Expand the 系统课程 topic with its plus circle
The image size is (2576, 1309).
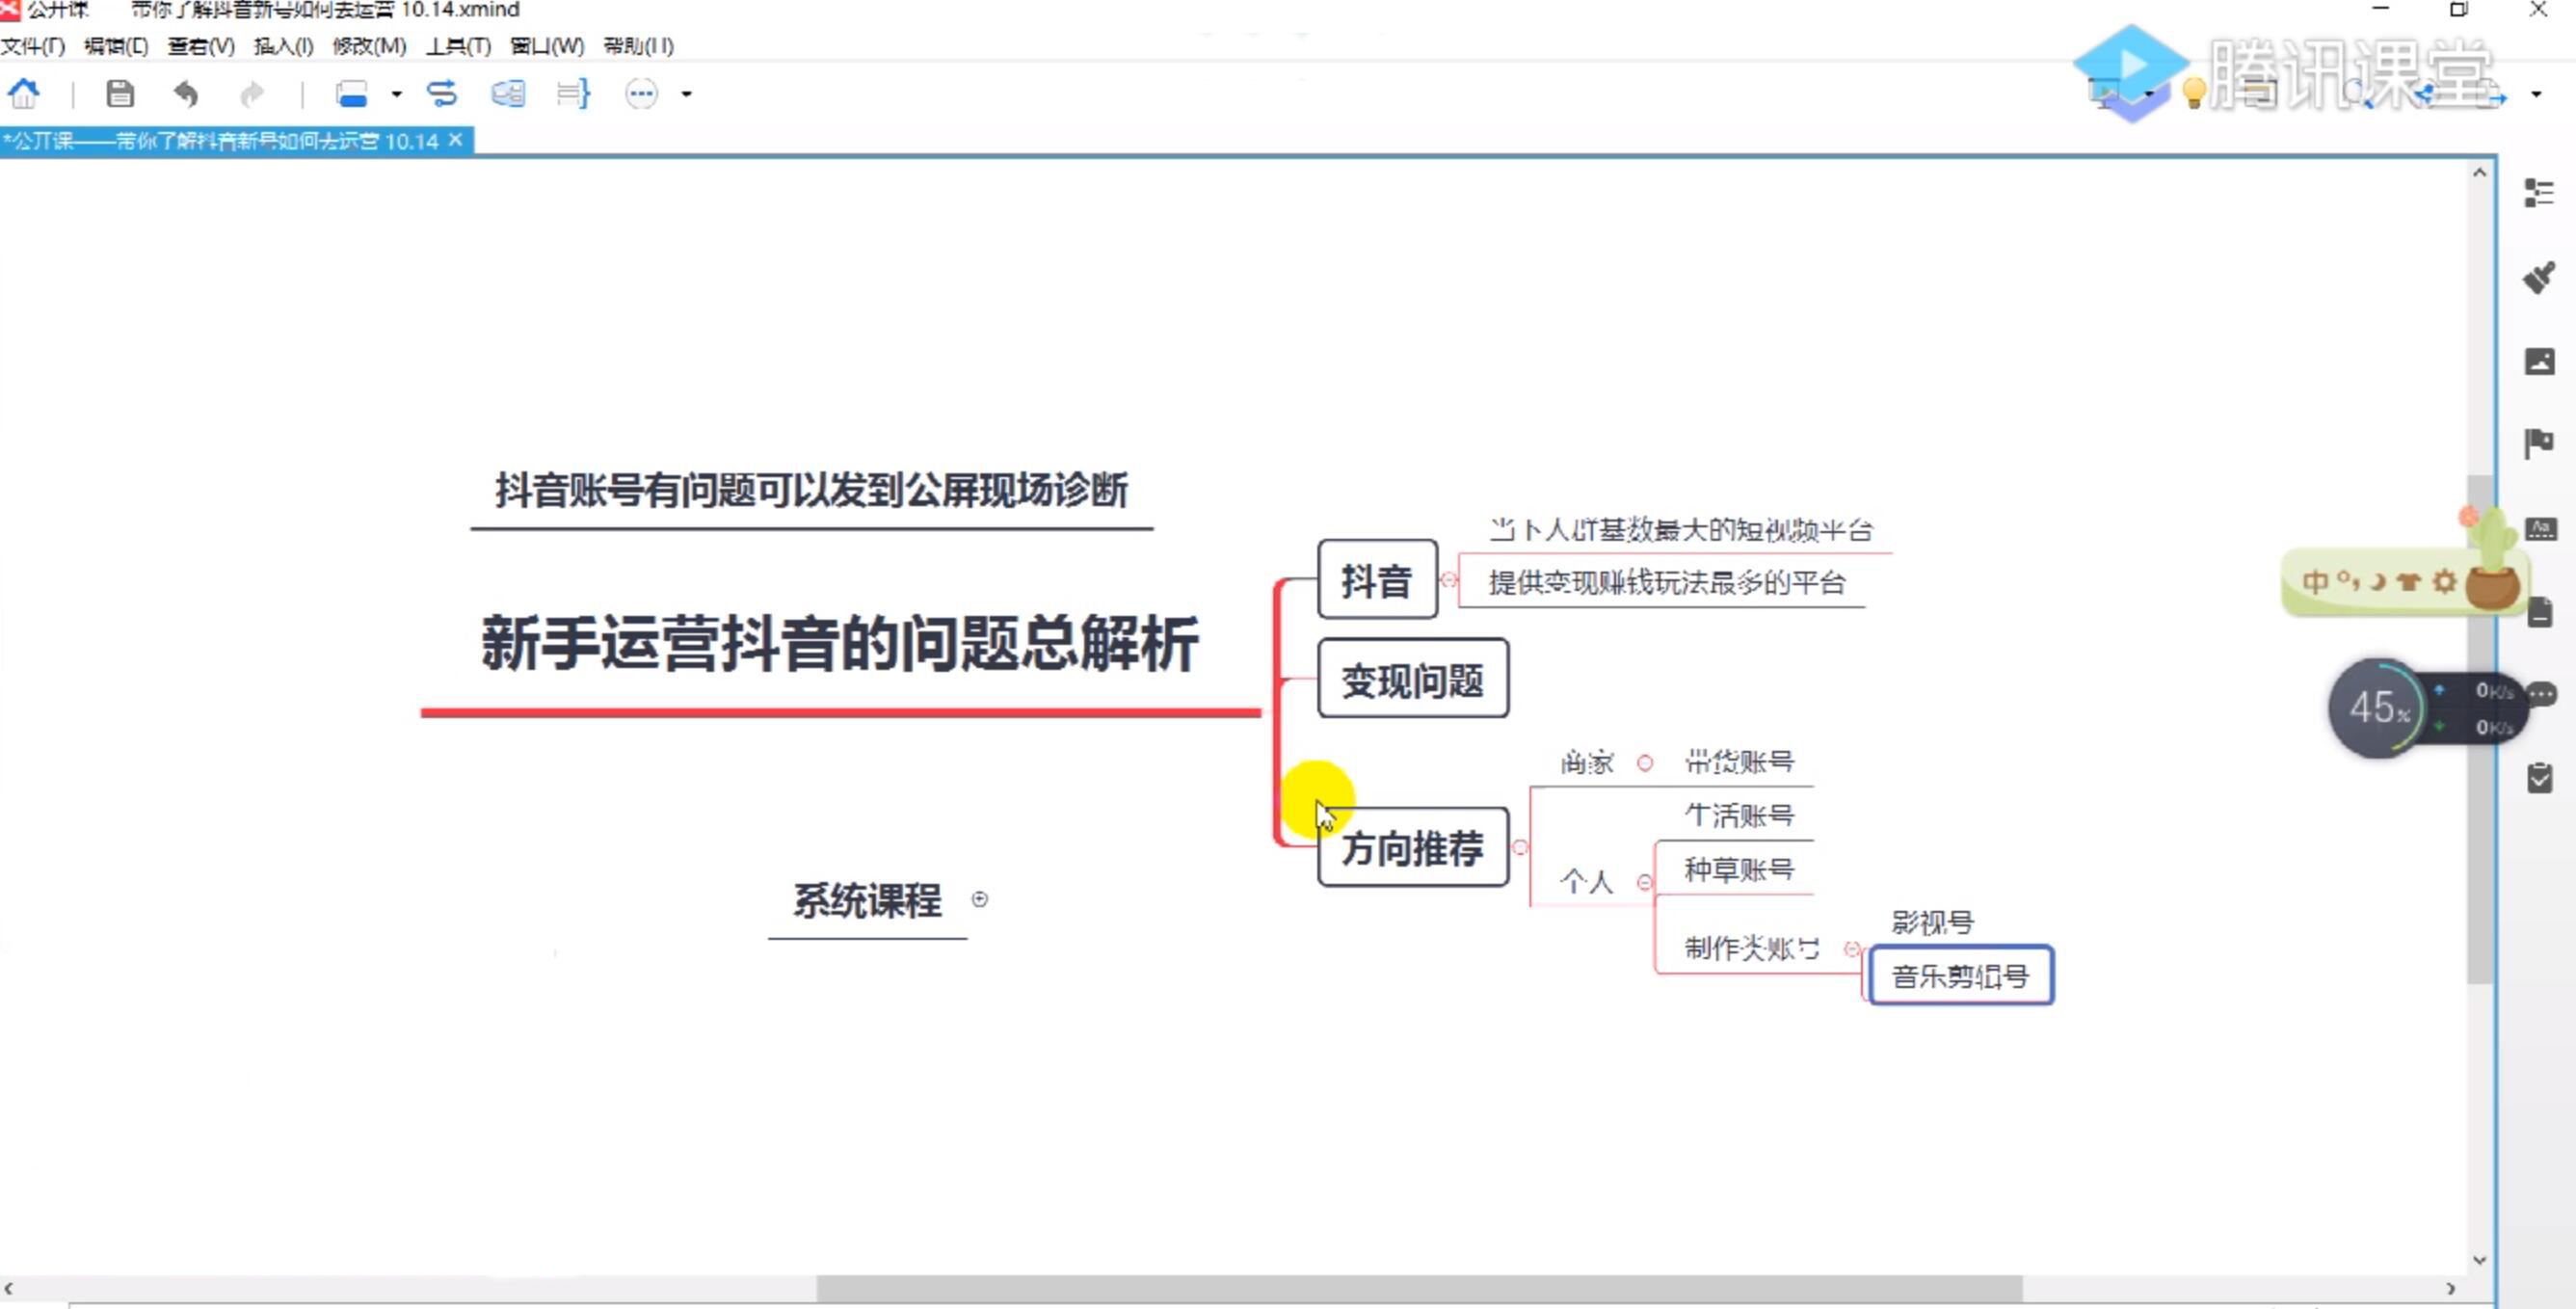pos(980,899)
